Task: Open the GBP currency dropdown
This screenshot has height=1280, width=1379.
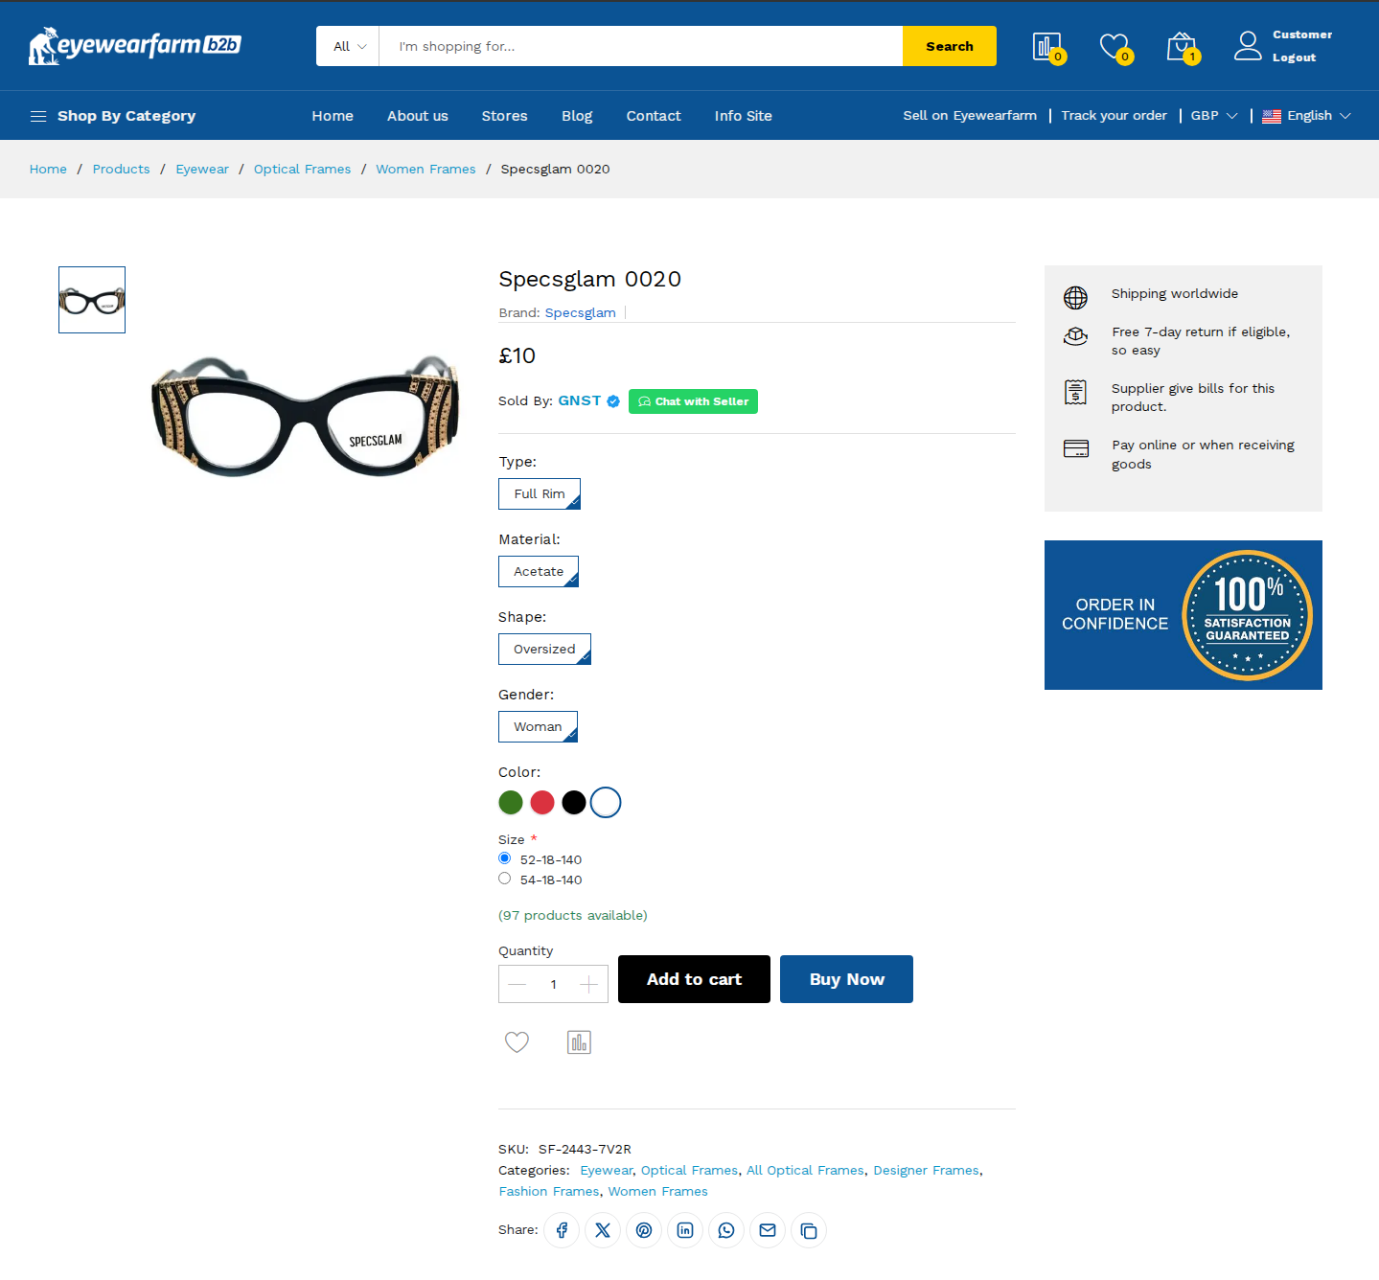Action: point(1214,116)
